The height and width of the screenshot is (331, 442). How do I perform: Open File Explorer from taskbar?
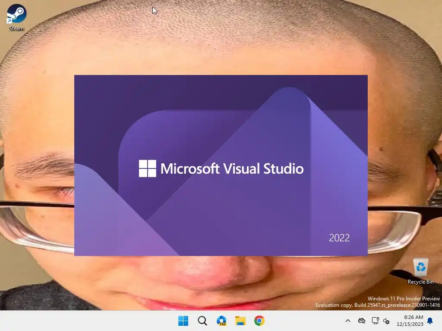pyautogui.click(x=240, y=321)
